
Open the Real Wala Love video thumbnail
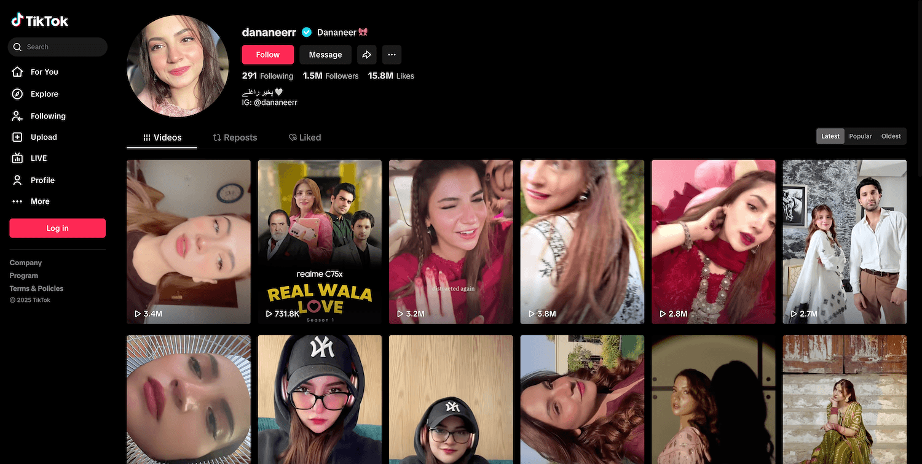click(x=320, y=242)
